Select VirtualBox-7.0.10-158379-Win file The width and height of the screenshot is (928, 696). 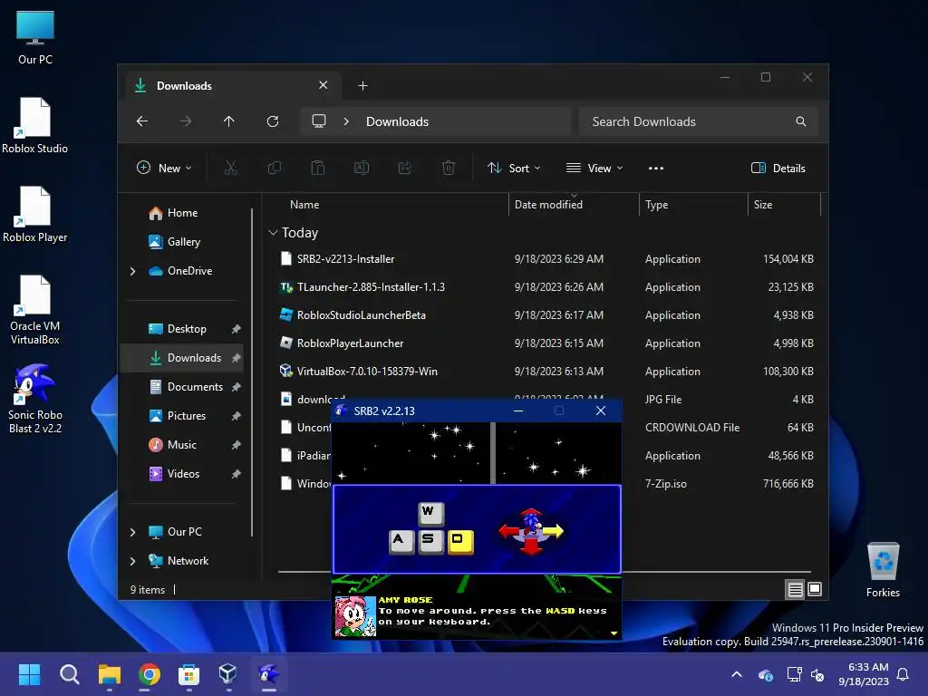tap(367, 372)
